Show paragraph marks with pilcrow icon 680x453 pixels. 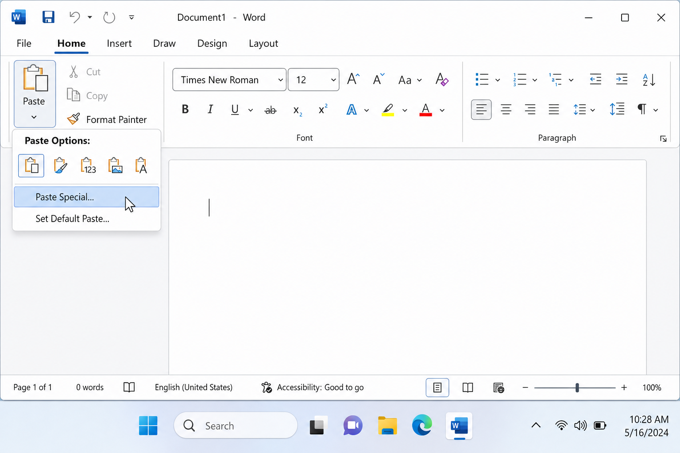point(641,109)
